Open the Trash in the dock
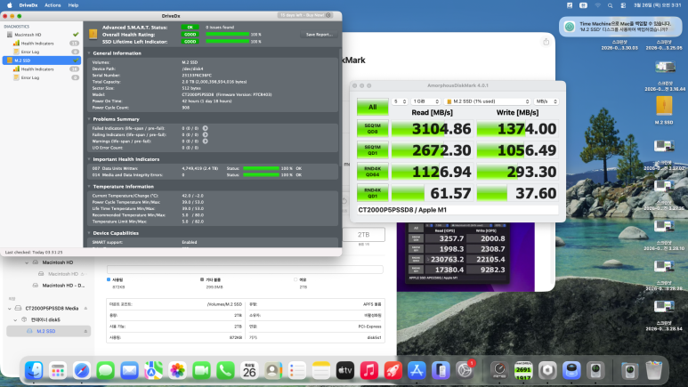The width and height of the screenshot is (688, 387). pos(654,371)
